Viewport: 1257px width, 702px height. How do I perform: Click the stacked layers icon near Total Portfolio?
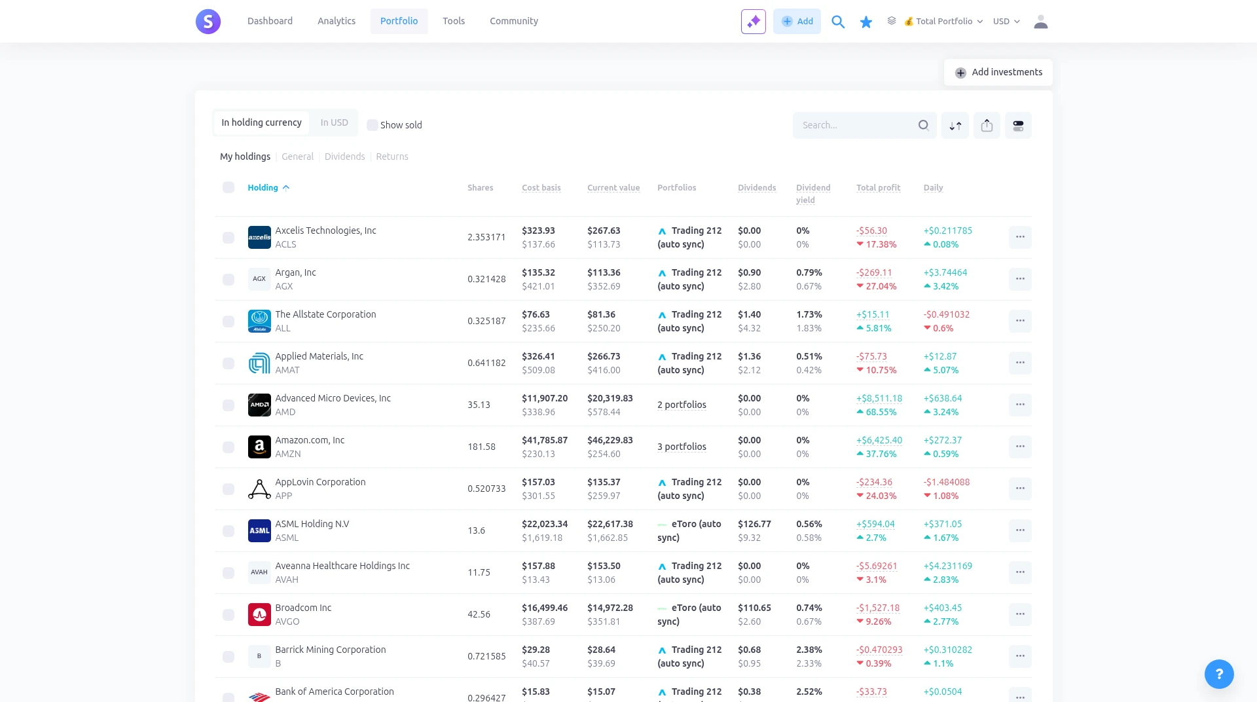pyautogui.click(x=892, y=21)
